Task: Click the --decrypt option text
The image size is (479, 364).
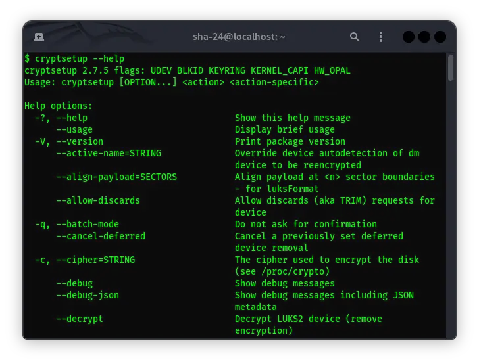Action: (80, 319)
